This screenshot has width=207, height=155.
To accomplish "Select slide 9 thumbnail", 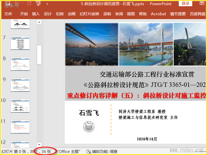I will click(x=20, y=85).
